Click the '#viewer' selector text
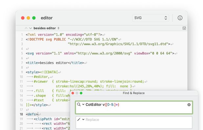This screenshot has height=130, width=203. pyautogui.click(x=41, y=81)
